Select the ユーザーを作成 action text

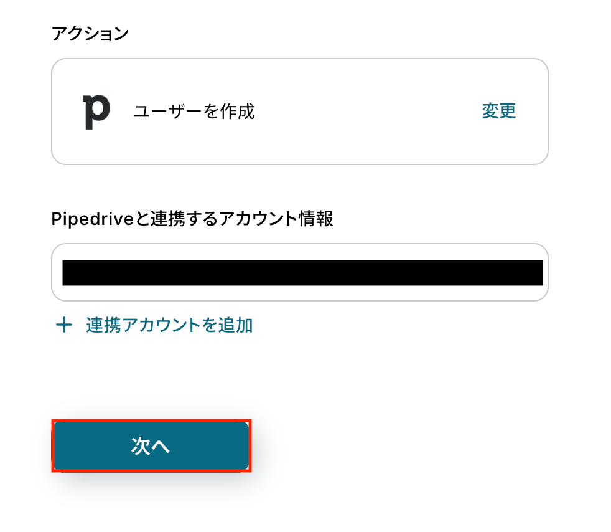tap(194, 112)
